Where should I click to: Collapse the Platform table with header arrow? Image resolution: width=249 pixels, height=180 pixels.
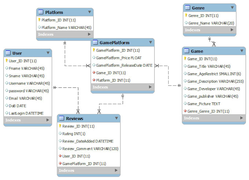click(x=90, y=12)
